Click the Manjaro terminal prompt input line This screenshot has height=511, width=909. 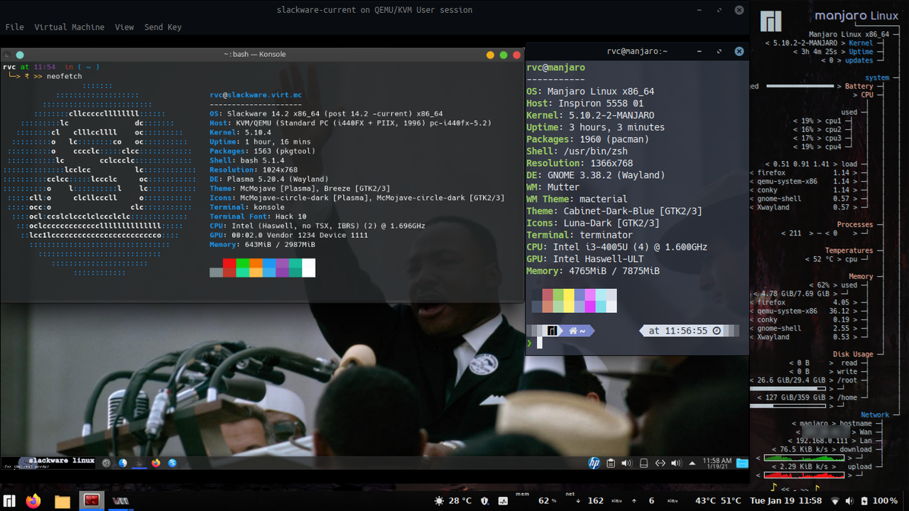tap(637, 344)
